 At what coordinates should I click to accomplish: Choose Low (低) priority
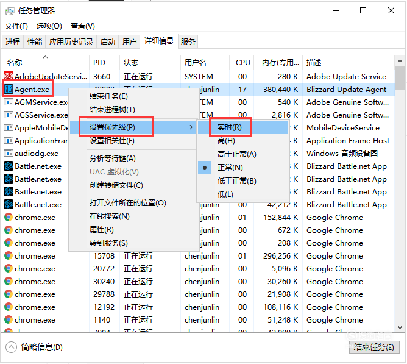click(243, 194)
